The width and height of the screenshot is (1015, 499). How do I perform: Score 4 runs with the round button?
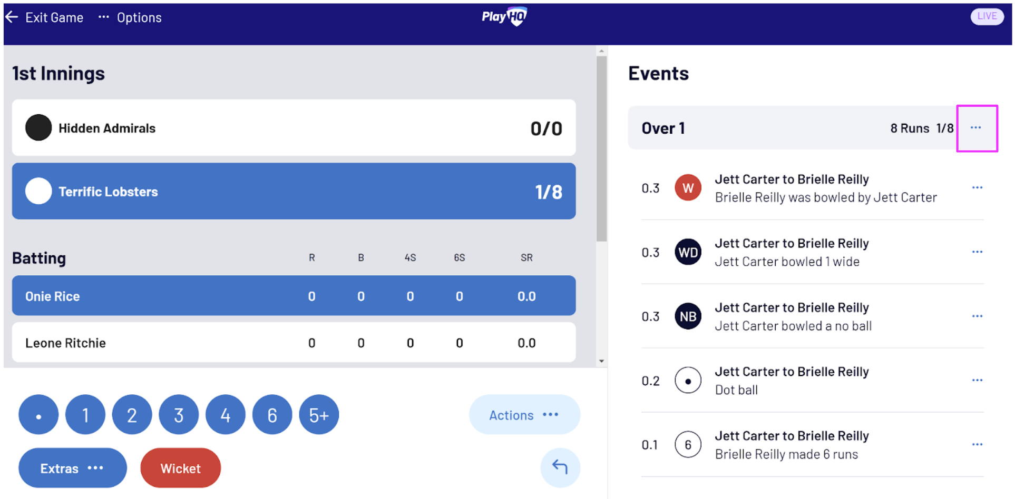pyautogui.click(x=226, y=415)
